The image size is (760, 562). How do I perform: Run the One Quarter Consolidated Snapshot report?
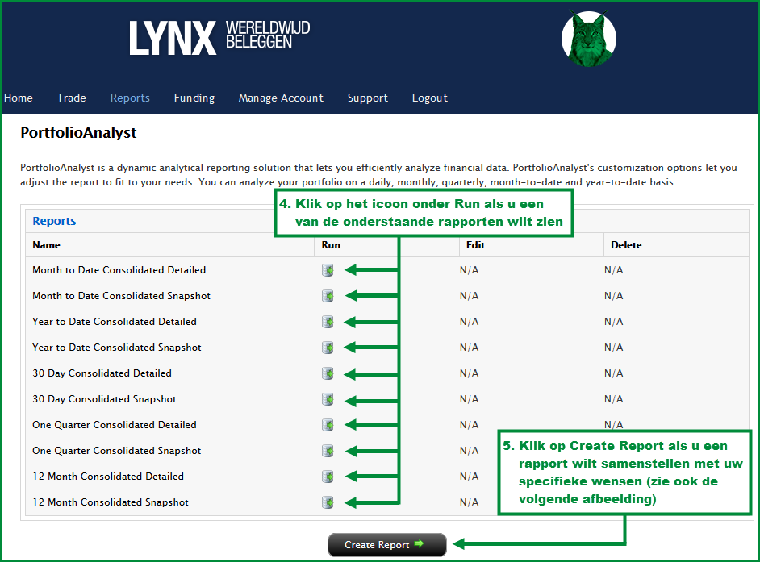(x=328, y=451)
